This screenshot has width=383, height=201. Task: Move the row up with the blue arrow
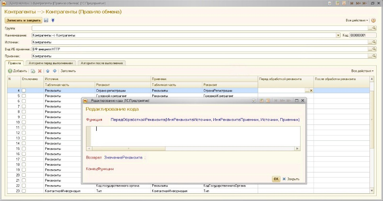tap(48, 71)
